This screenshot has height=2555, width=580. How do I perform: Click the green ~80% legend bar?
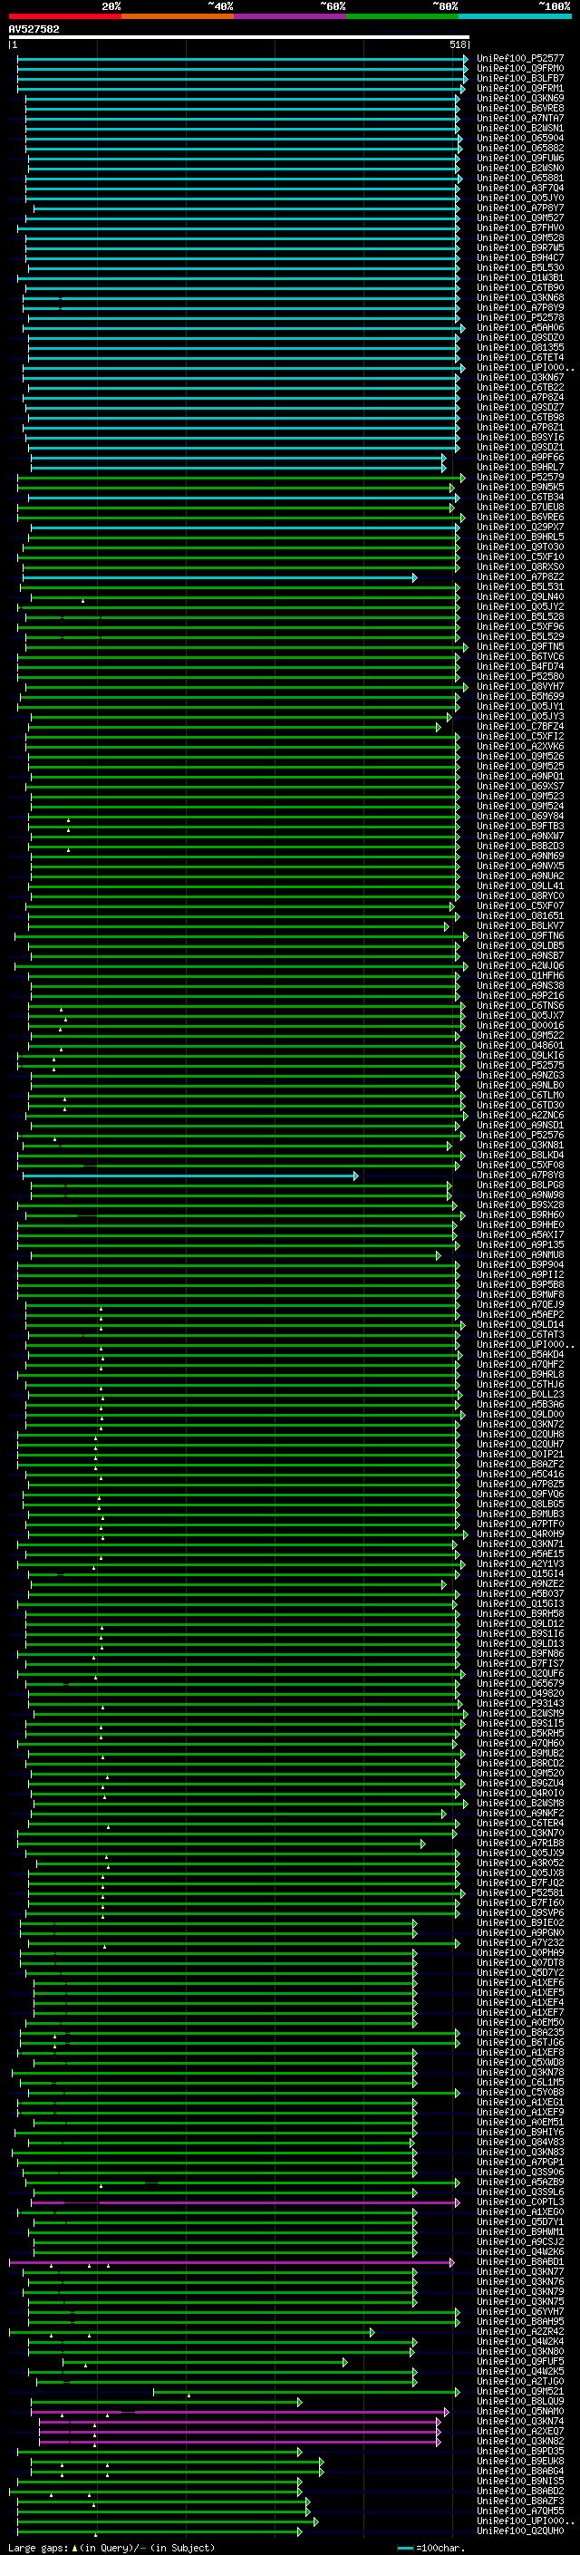tap(402, 16)
